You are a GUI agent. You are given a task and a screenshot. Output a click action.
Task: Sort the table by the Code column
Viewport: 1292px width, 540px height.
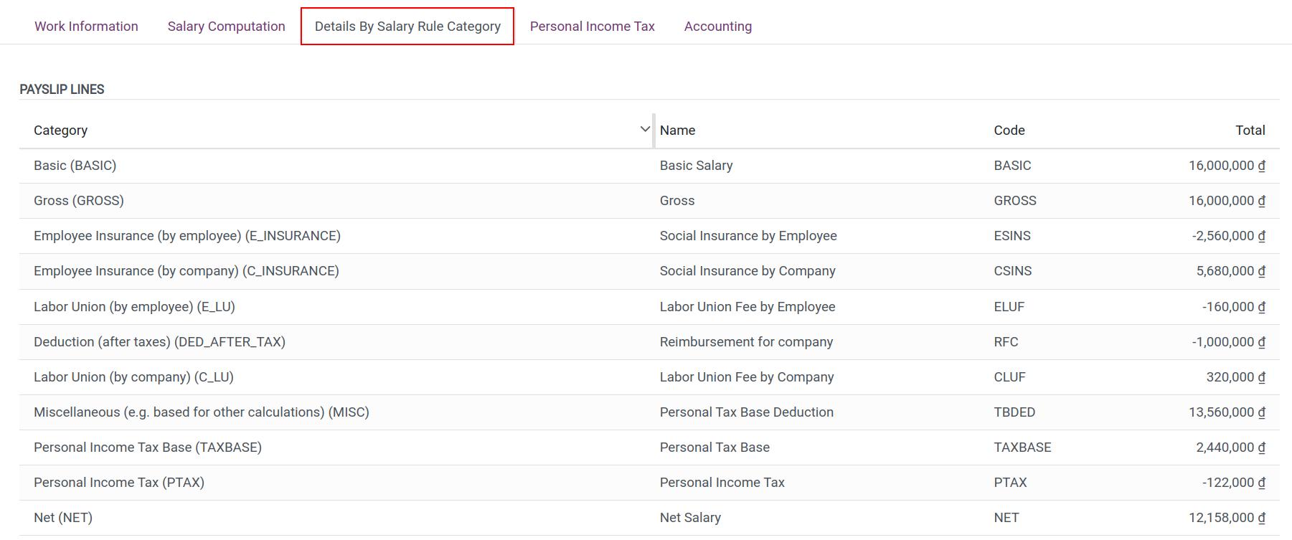tap(1009, 130)
